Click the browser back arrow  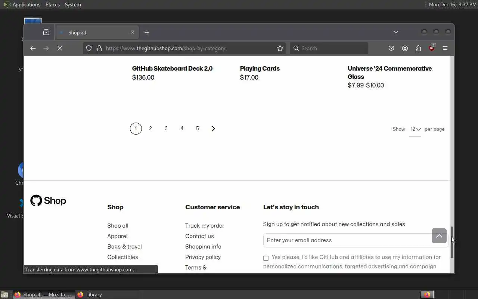pos(33,48)
